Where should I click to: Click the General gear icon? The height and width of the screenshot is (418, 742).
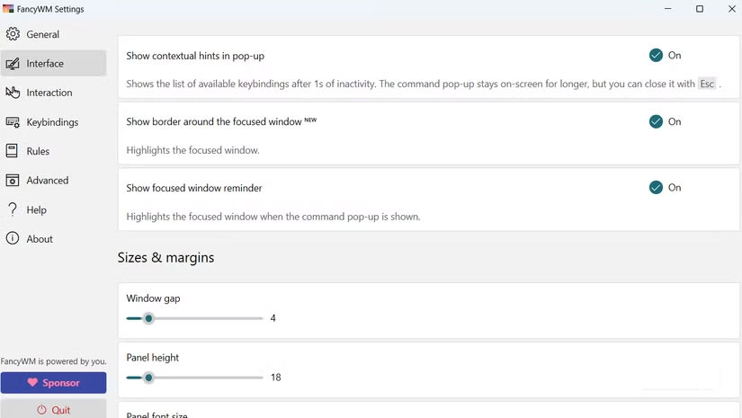13,34
